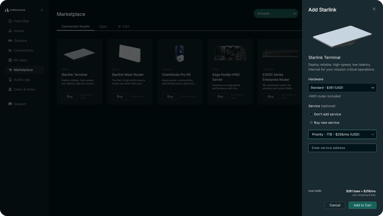Viewport: 383px width, 216px height.
Task: Click E3000 Series router thumbnail
Action: coord(280,53)
